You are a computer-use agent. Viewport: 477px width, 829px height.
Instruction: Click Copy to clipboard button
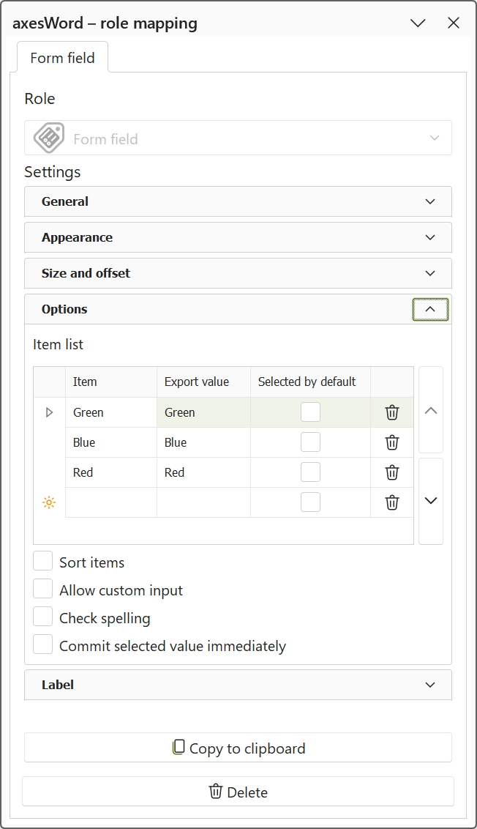tap(238, 748)
